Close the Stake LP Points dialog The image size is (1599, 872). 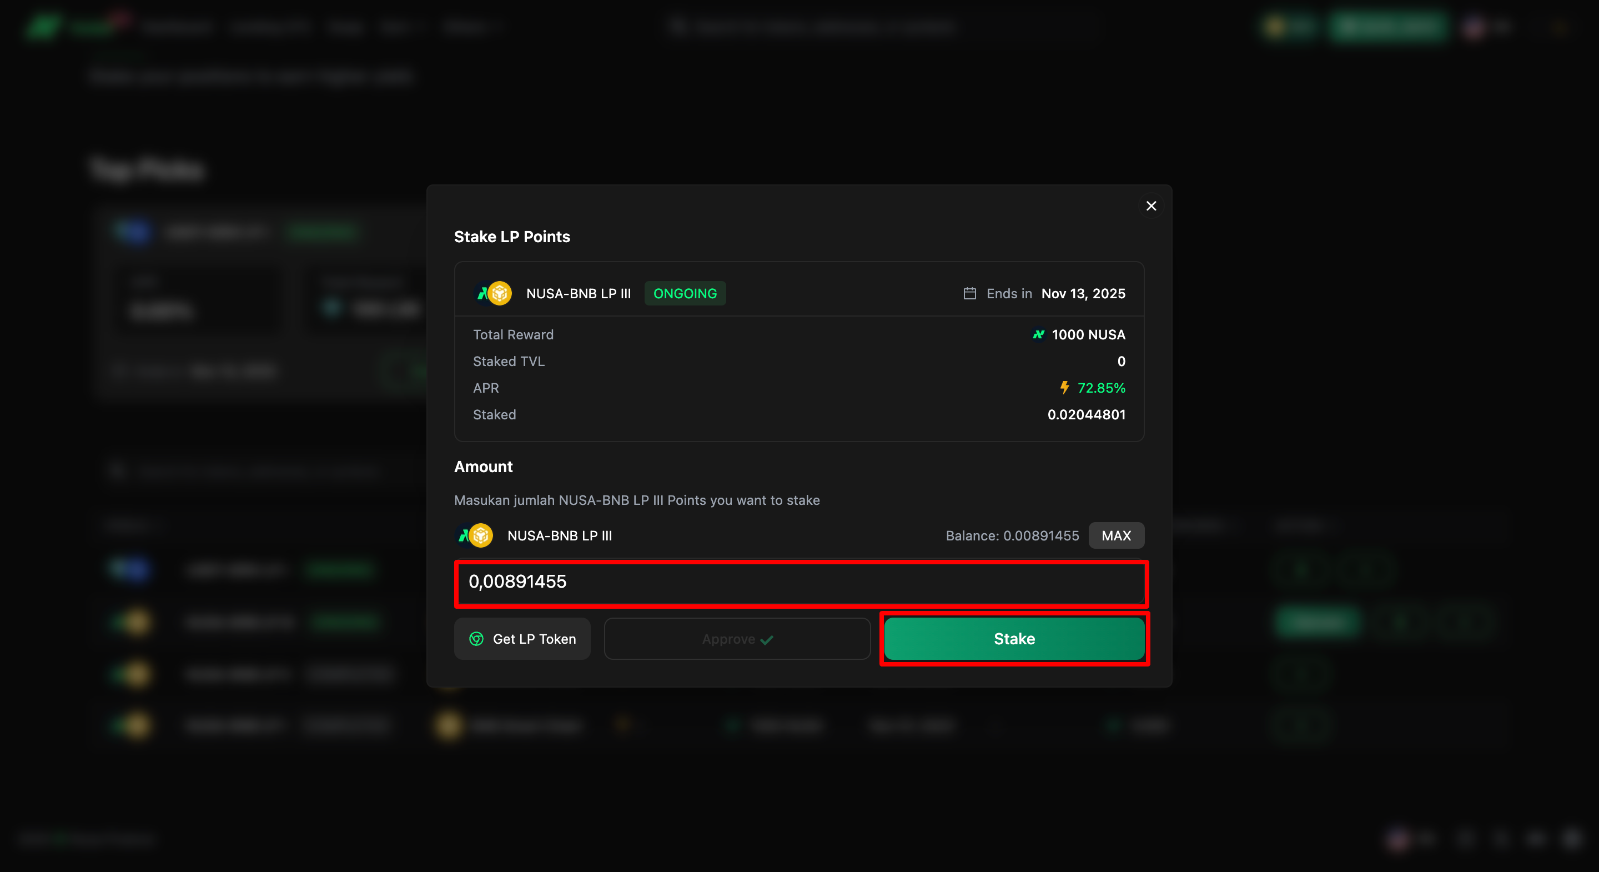1151,206
